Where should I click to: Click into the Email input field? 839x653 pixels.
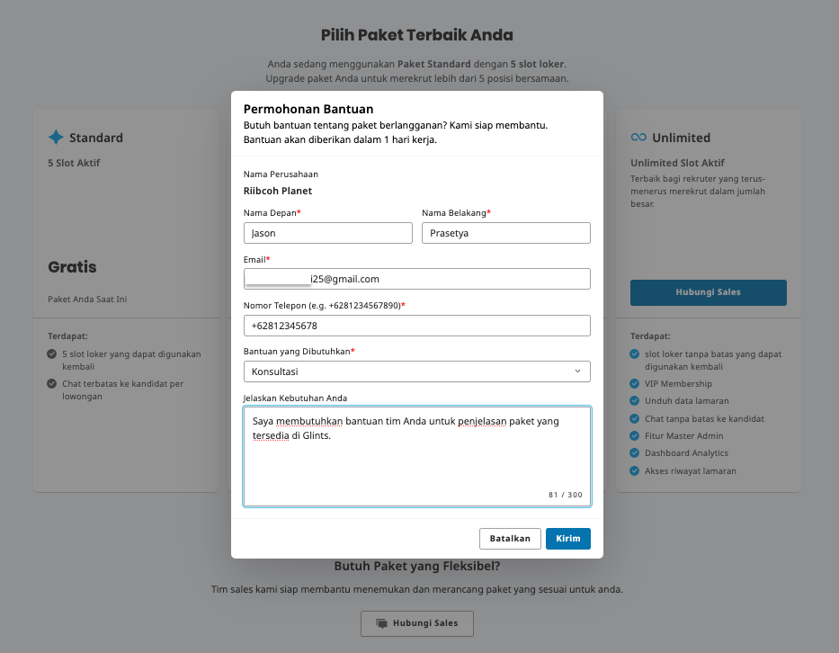click(417, 279)
